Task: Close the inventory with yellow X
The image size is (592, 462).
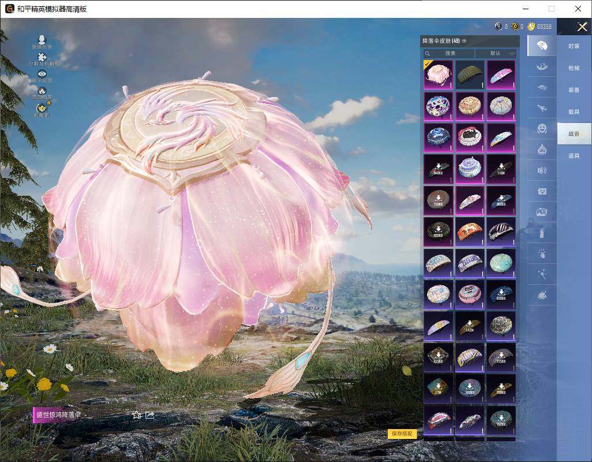Action: 582,27
